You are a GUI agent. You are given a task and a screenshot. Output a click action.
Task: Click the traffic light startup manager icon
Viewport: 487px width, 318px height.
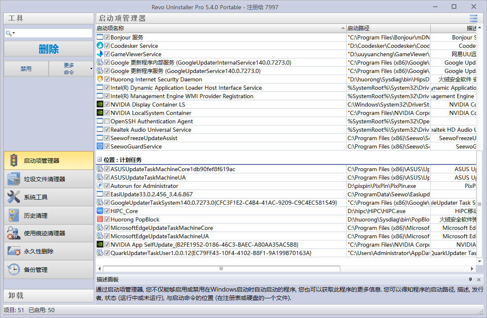pos(13,161)
